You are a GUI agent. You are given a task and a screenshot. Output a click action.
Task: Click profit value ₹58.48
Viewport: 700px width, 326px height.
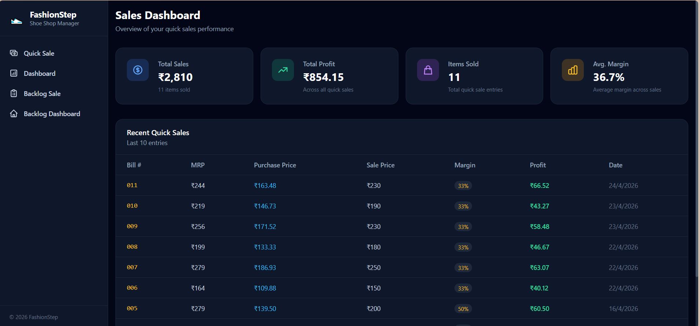539,226
